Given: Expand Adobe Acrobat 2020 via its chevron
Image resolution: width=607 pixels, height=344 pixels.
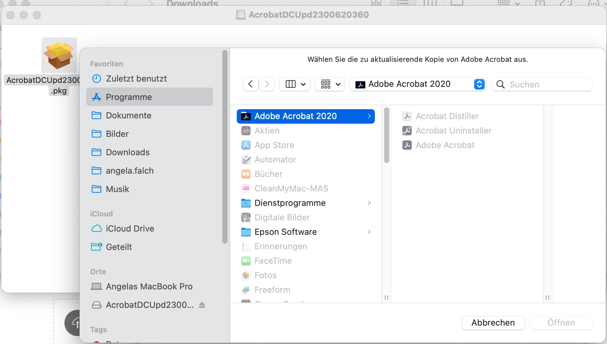Looking at the screenshot, I should click(369, 116).
